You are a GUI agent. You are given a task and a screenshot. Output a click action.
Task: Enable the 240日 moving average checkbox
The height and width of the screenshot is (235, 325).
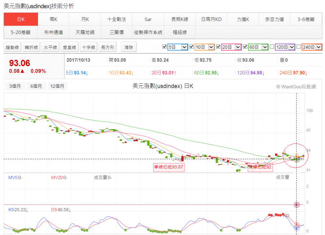[298, 47]
